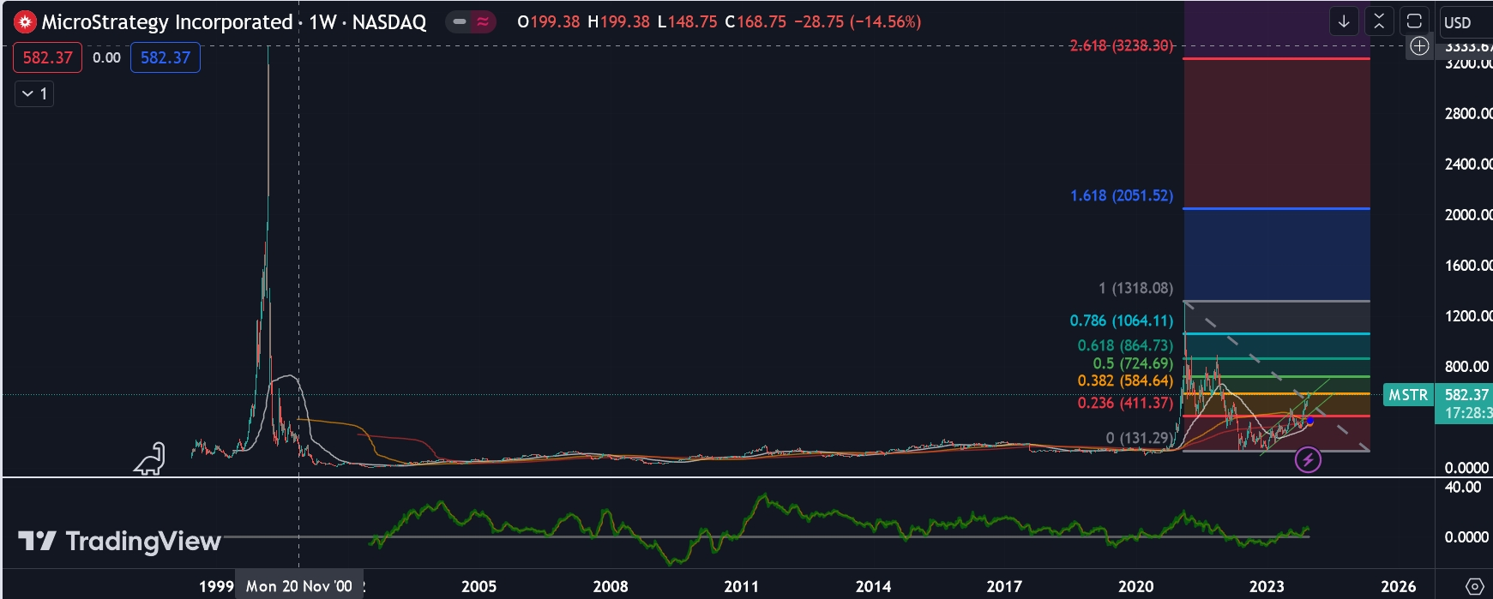Click the blue buy price 582.37 button
Screen dimensions: 1493x599
click(166, 57)
